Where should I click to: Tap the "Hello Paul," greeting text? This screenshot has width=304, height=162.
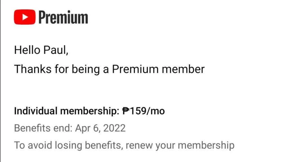tap(41, 50)
